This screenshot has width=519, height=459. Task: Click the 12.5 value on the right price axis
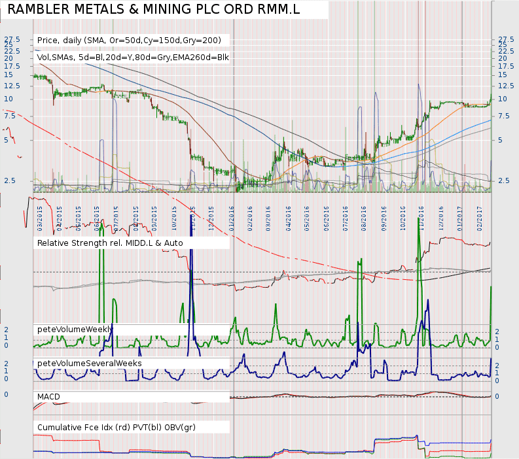tap(506, 86)
